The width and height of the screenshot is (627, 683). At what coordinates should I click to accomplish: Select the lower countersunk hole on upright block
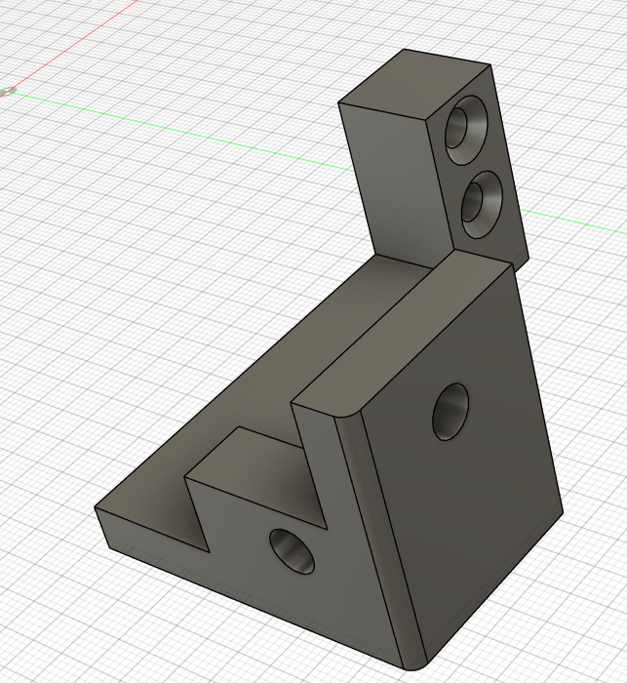(x=481, y=204)
